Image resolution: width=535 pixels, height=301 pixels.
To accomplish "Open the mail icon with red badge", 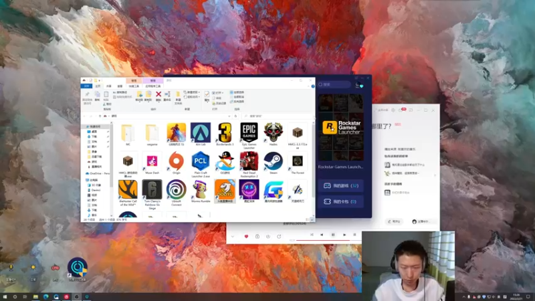I will coord(402,110).
